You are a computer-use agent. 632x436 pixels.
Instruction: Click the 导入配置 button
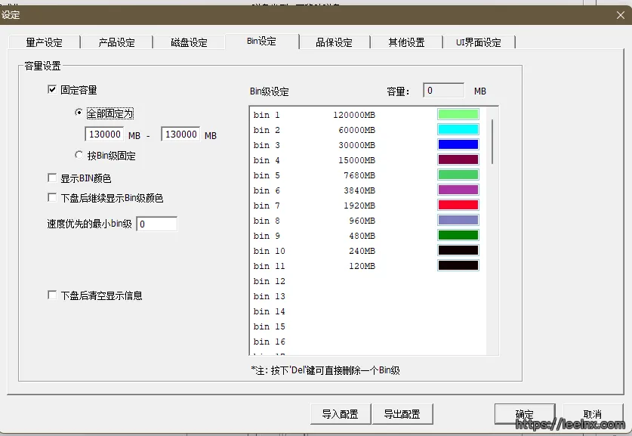tap(339, 414)
